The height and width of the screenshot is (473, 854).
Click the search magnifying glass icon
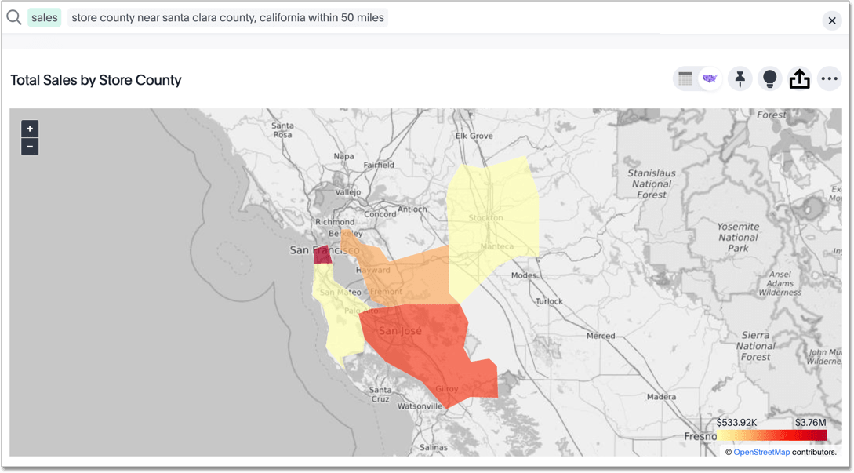click(x=13, y=16)
